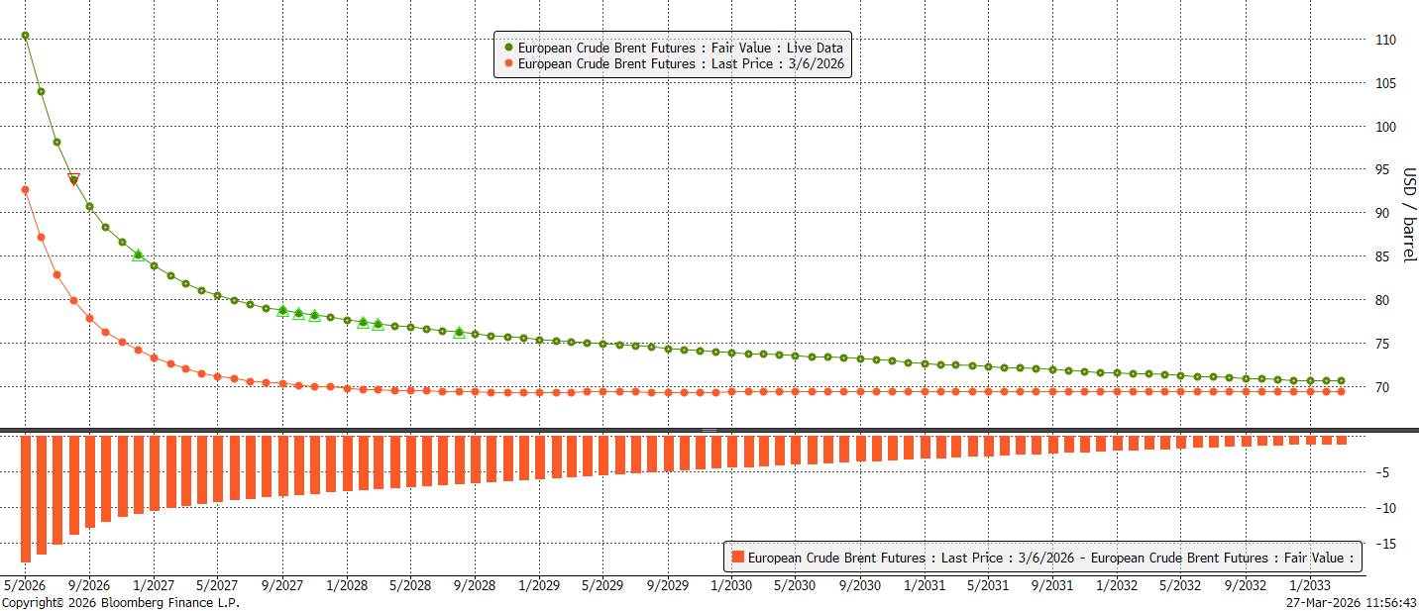This screenshot has width=1419, height=611.
Task: Grab the panel divider handle between charts
Action: pos(709,430)
